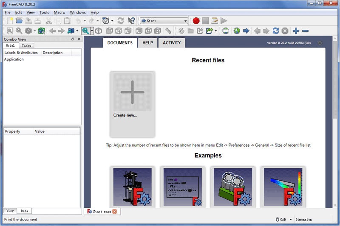Expand the CAD navigation style dropdown
The image size is (340, 226).
click(x=291, y=220)
